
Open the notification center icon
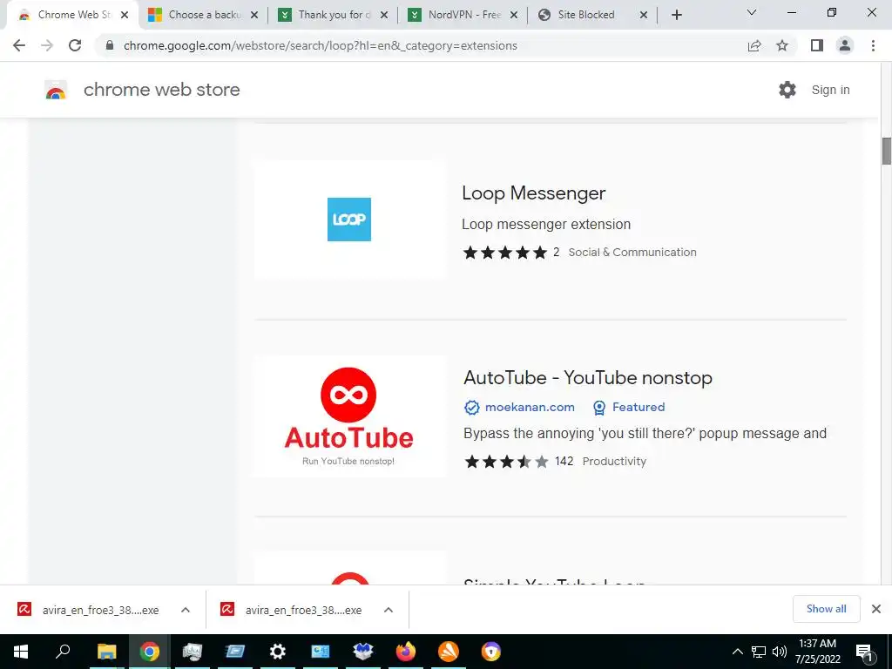coord(864,652)
